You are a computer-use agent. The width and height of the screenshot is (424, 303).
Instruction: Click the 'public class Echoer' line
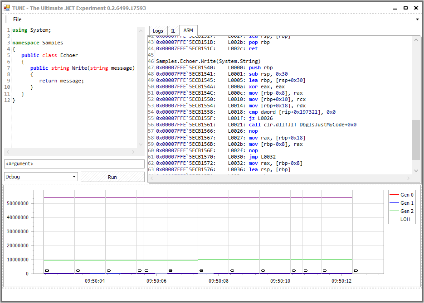[50, 55]
